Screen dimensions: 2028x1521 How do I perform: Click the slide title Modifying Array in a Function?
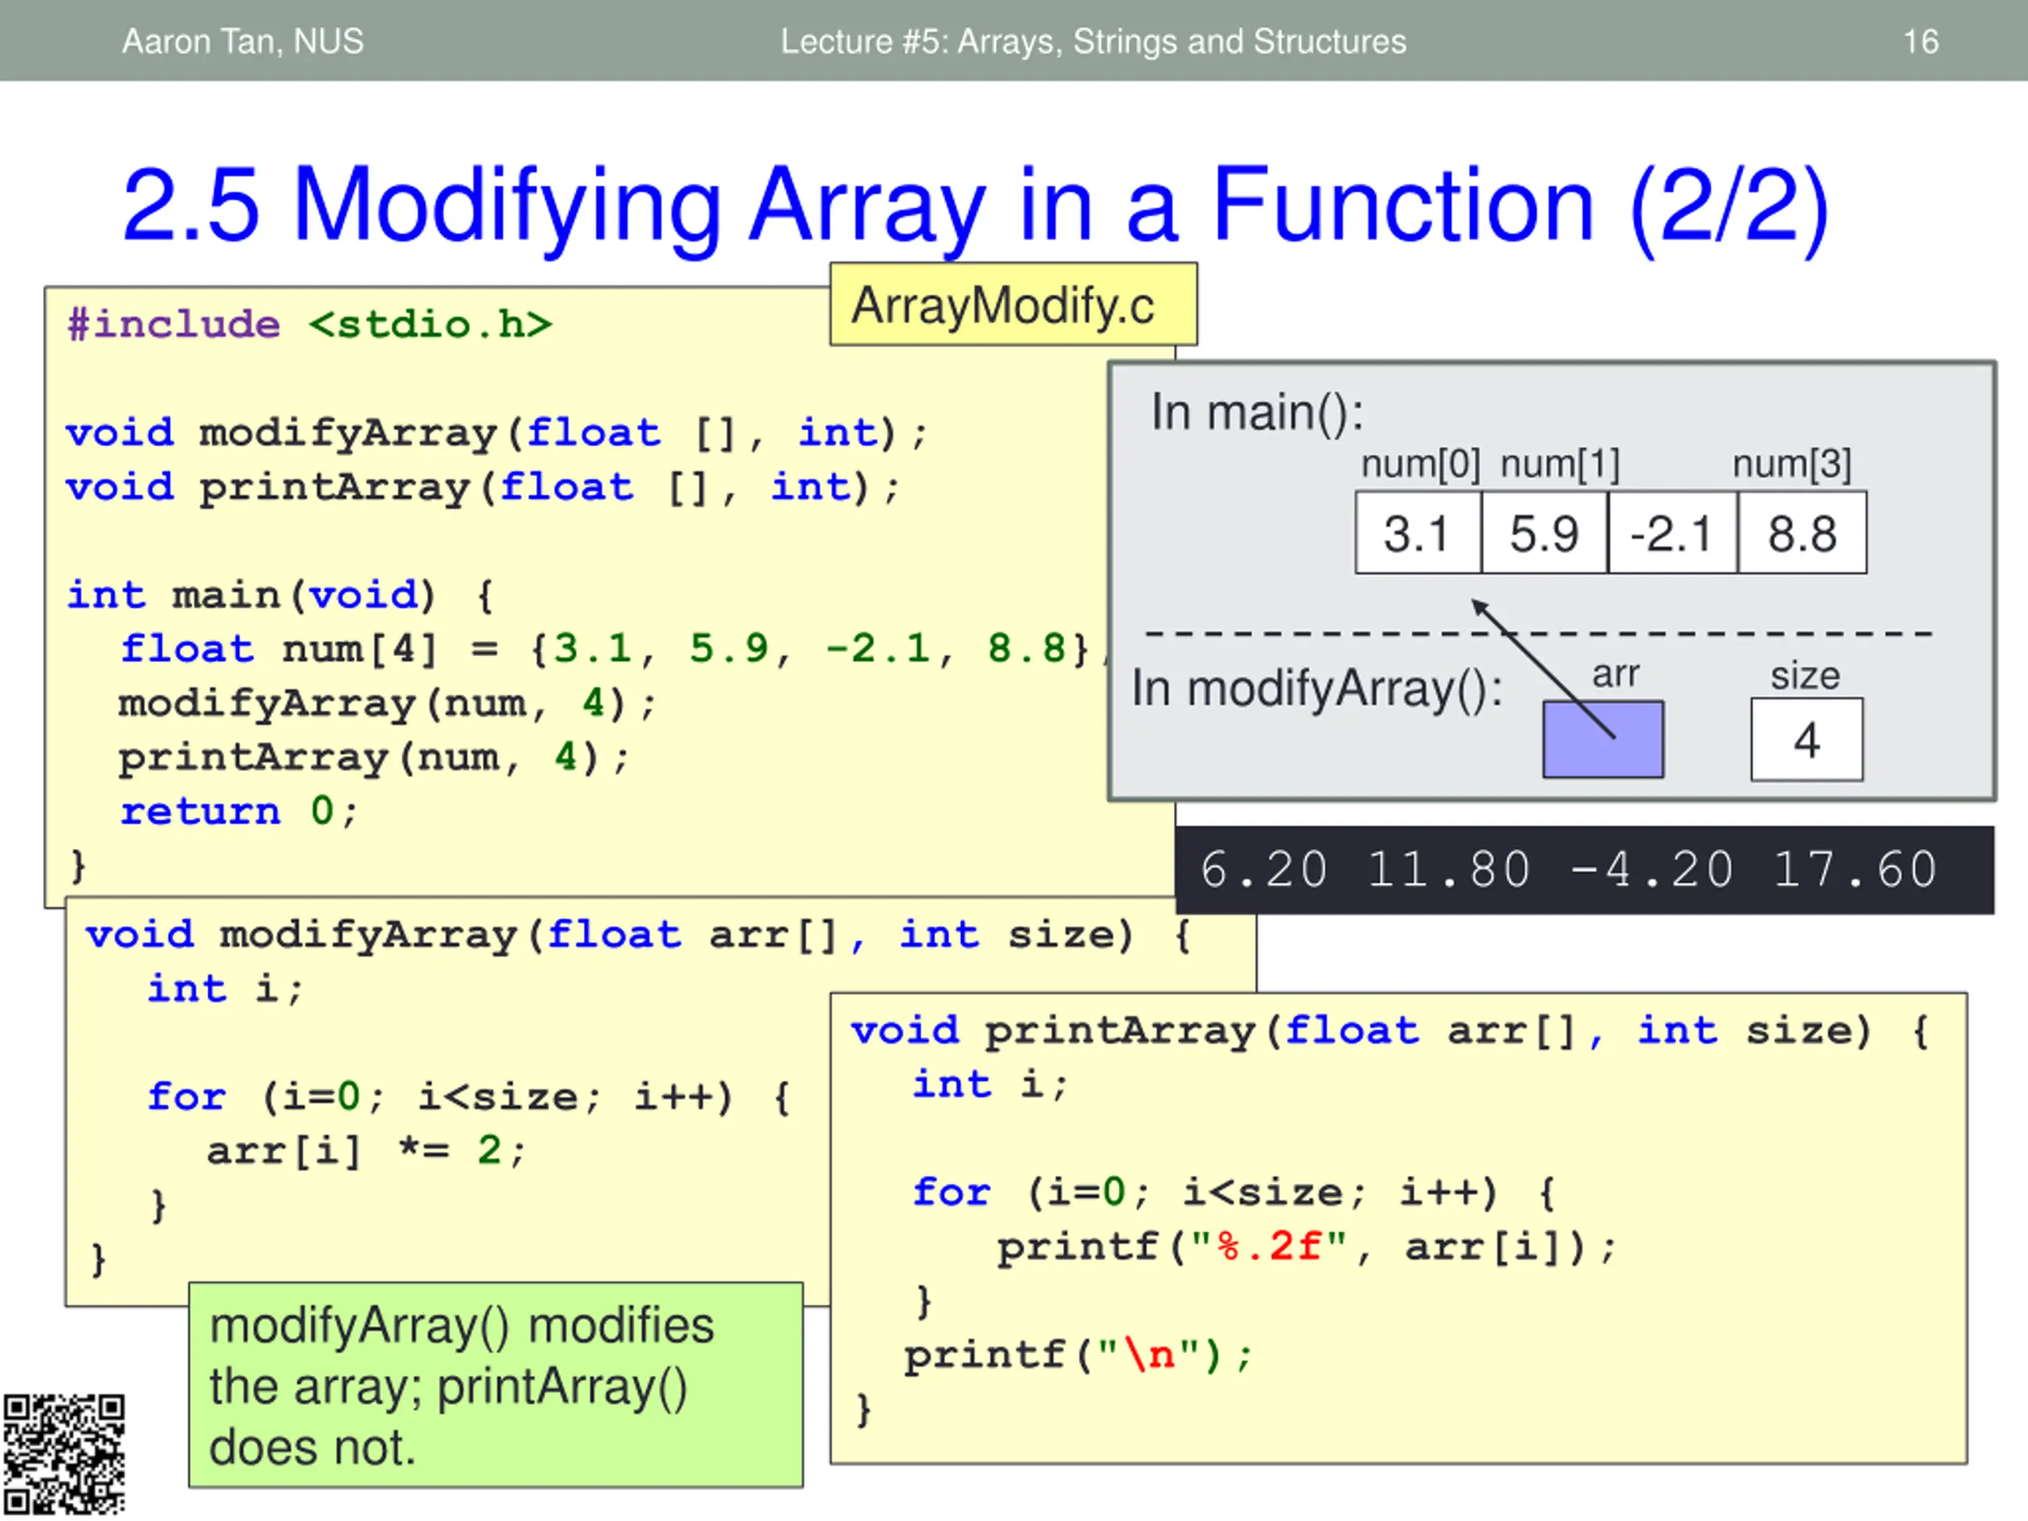[x=975, y=204]
